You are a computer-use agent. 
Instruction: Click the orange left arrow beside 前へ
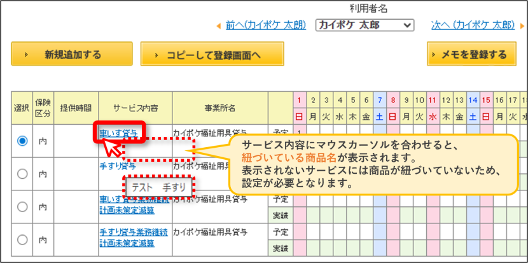point(219,25)
